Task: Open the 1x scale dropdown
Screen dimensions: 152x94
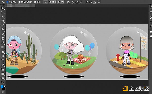Action: click(x=45, y=2)
